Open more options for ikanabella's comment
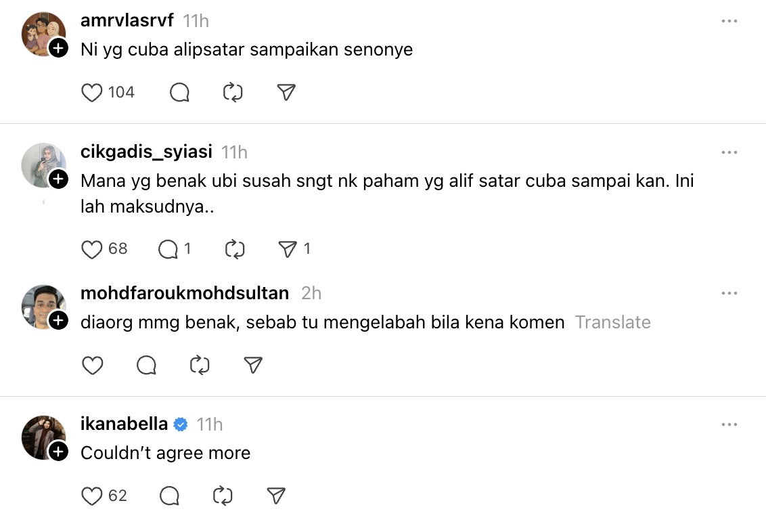This screenshot has width=766, height=524. pyautogui.click(x=729, y=424)
